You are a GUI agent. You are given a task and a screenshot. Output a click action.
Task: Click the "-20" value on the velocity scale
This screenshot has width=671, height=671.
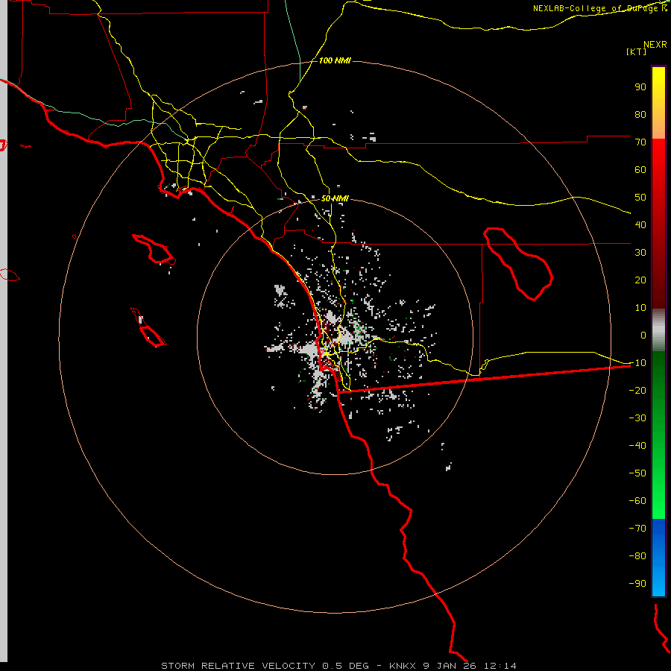637,391
